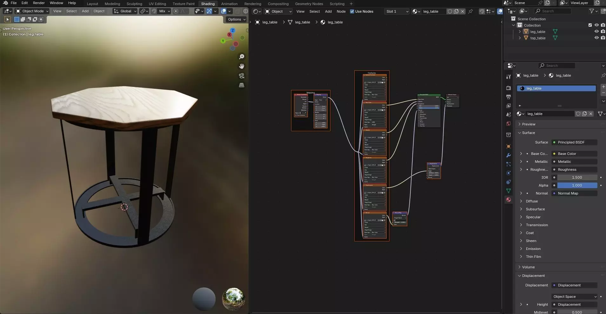Toggle Collection visibility eye icon

[x=596, y=25]
